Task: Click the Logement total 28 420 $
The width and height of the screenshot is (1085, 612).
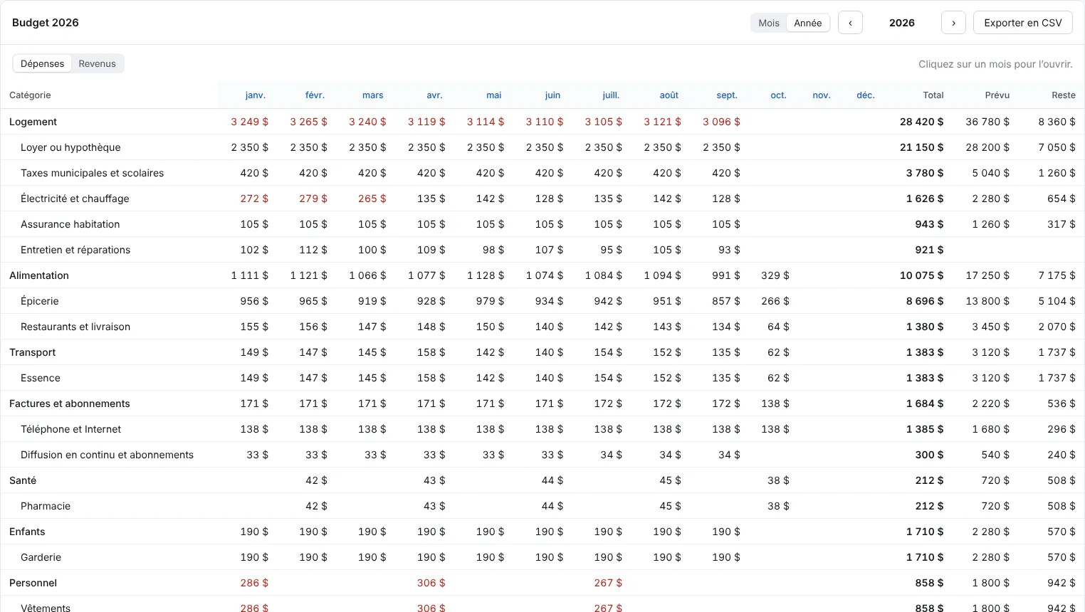Action: click(922, 122)
